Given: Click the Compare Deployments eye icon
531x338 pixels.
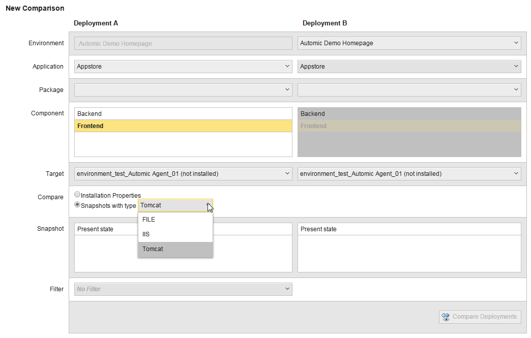Looking at the screenshot, I should (x=446, y=317).
